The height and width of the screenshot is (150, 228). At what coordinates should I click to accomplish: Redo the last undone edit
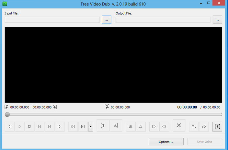coord(204,127)
